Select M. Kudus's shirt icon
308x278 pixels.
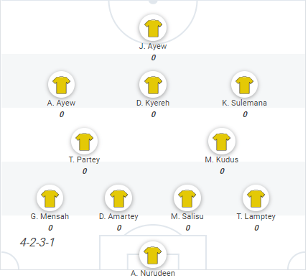222,142
